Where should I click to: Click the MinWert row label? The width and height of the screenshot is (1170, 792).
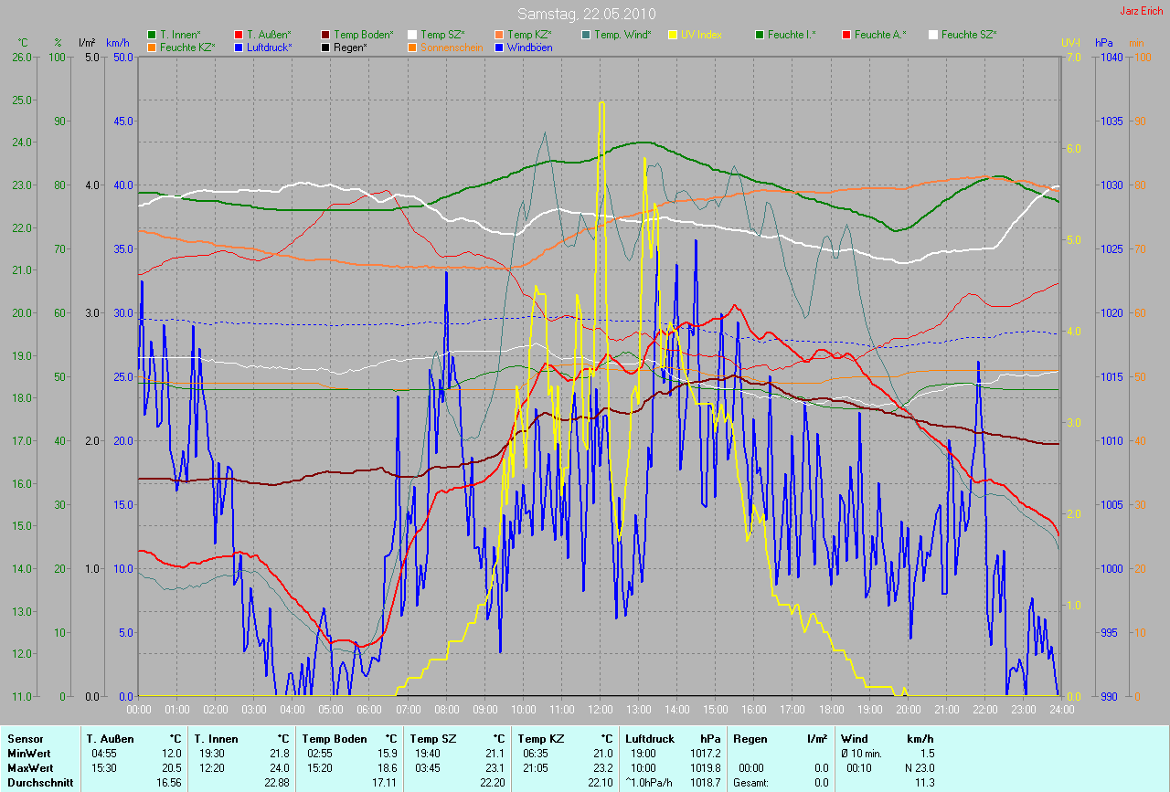point(27,754)
